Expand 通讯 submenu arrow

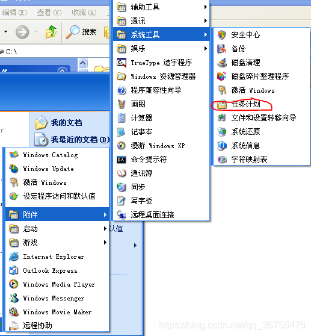(x=206, y=21)
